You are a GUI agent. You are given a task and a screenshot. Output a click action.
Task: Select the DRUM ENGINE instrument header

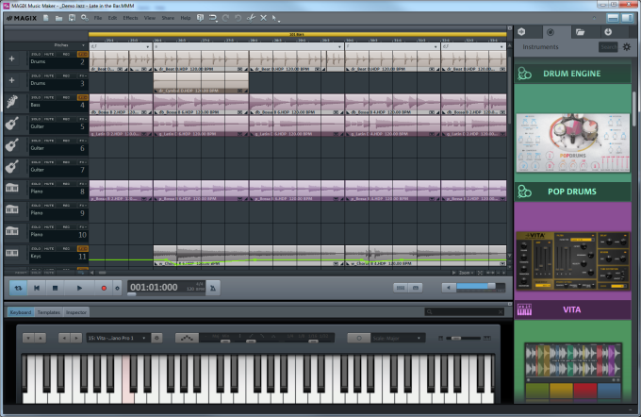572,74
